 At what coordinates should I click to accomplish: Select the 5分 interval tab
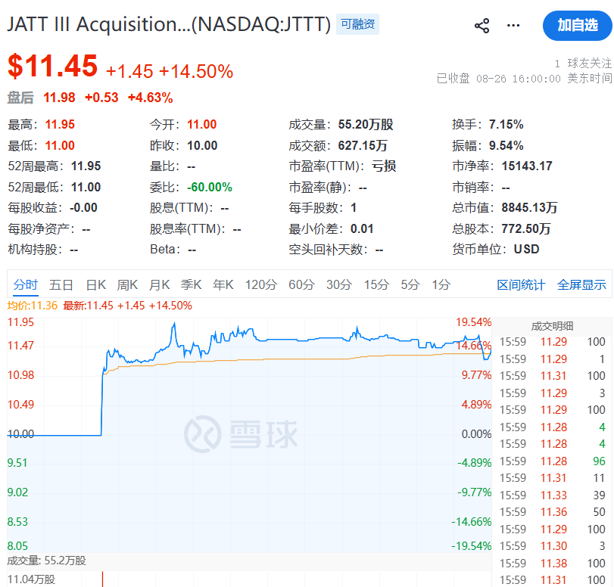coord(410,284)
